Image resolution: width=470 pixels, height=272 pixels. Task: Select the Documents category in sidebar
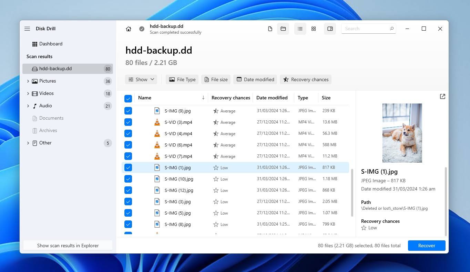tap(51, 118)
